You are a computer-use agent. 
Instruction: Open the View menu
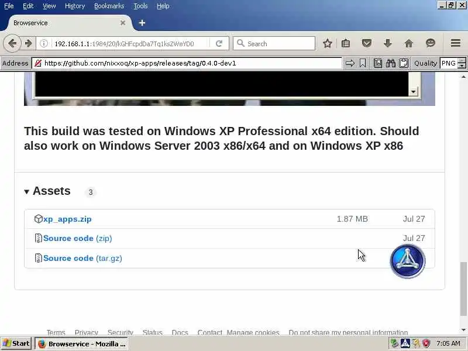pos(49,6)
